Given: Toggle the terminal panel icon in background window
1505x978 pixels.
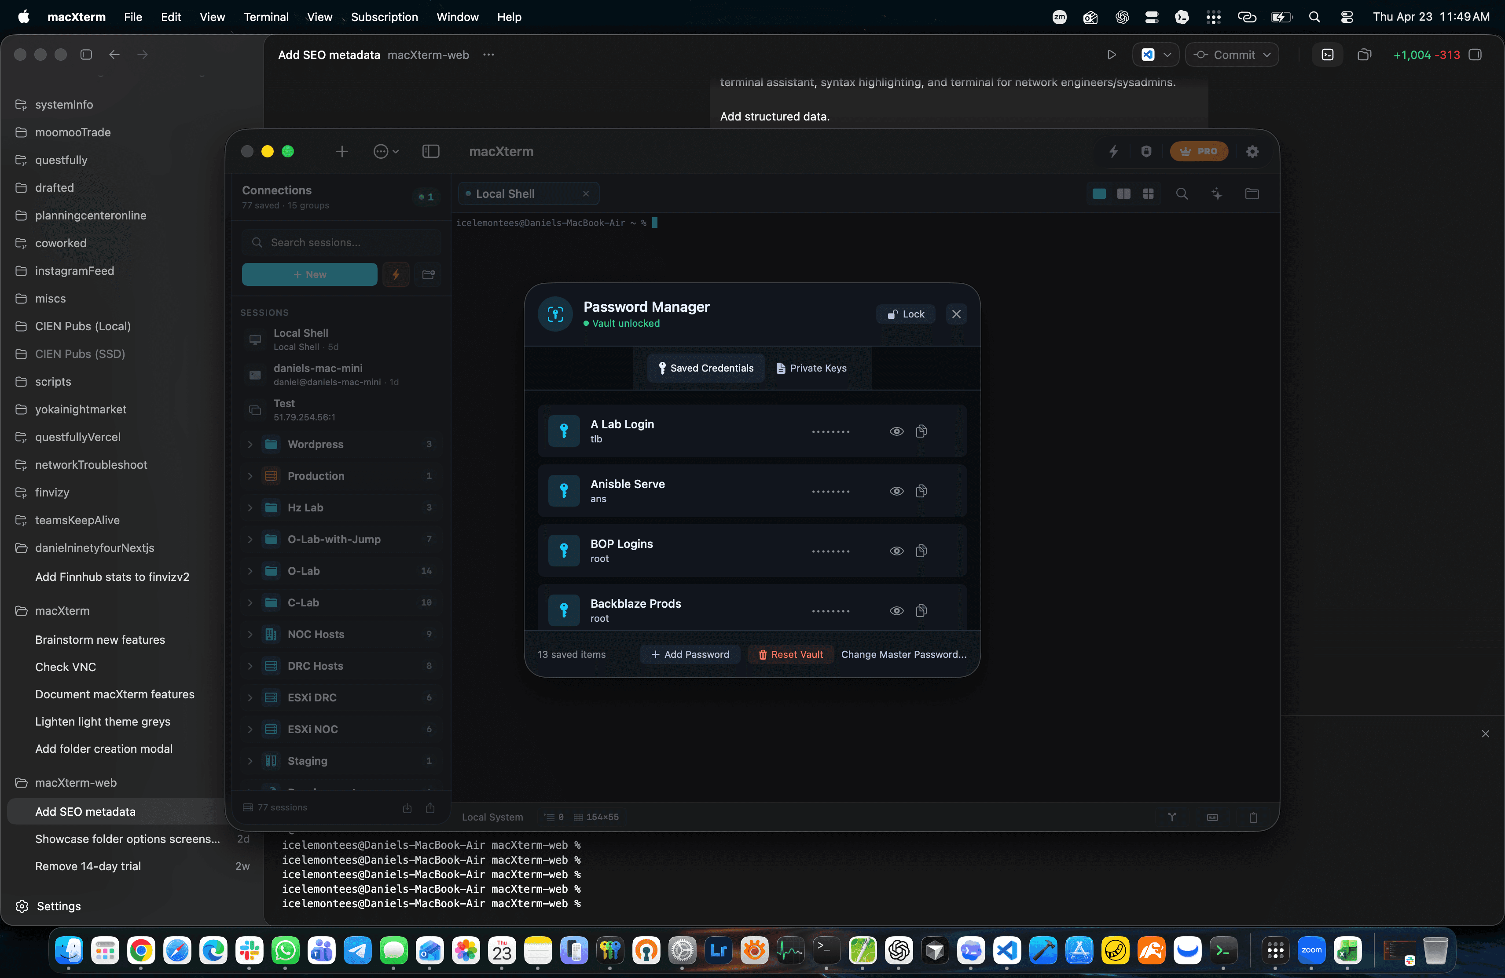Looking at the screenshot, I should tap(1327, 55).
